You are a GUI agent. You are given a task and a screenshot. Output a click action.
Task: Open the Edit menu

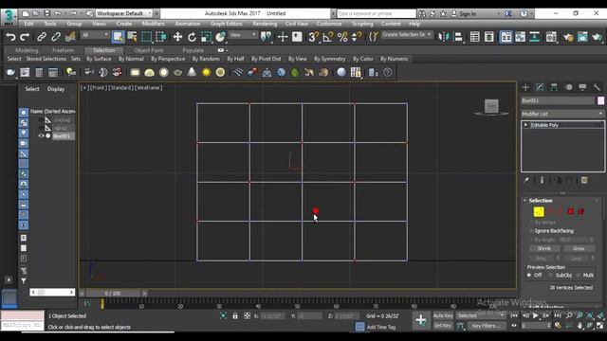(29, 24)
